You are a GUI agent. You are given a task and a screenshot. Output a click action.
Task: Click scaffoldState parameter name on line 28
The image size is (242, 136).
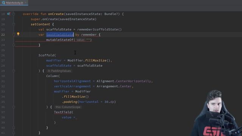point(59,66)
